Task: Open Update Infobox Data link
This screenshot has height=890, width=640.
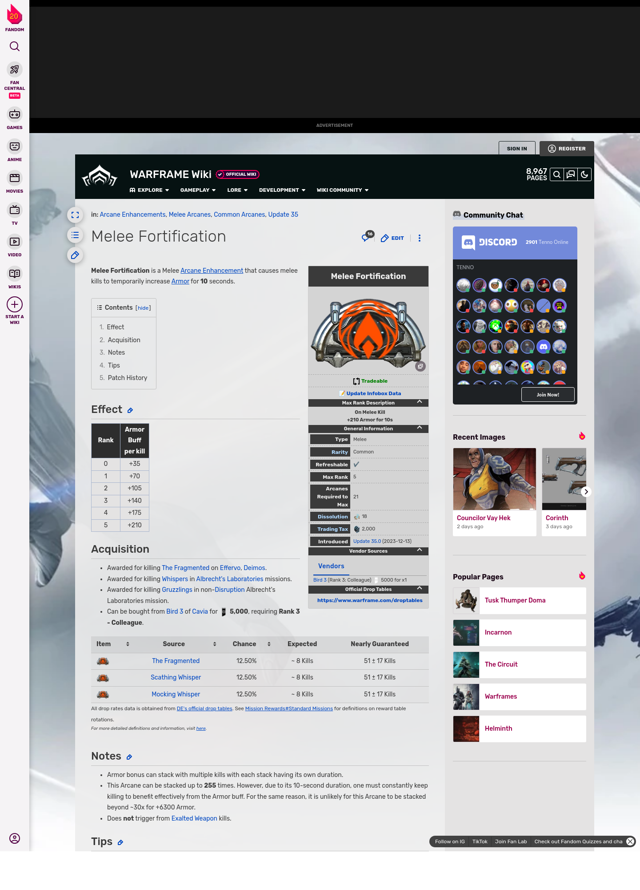Action: pyautogui.click(x=373, y=393)
